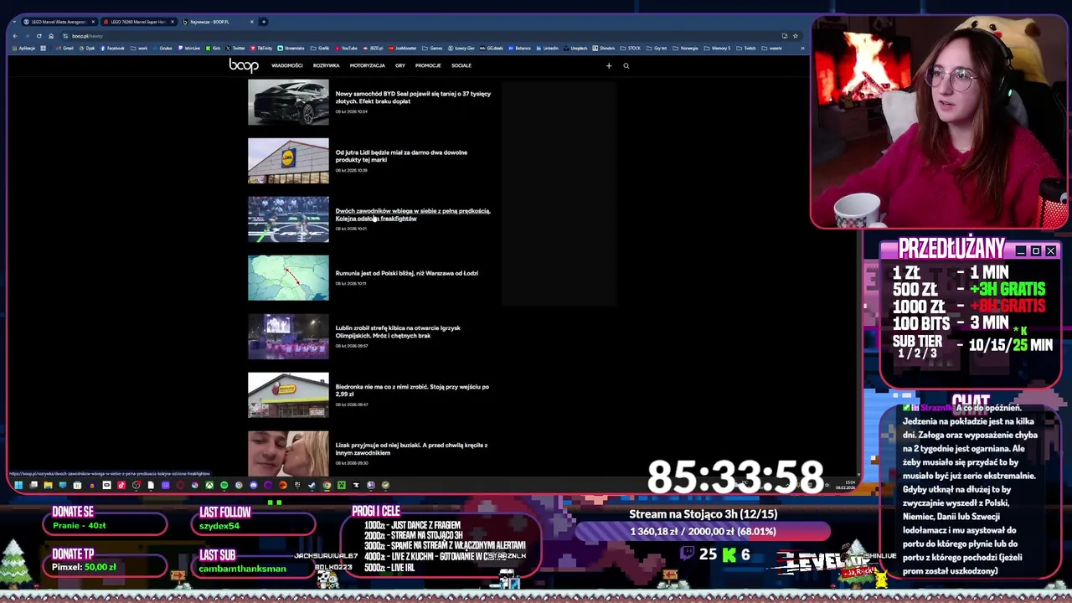Open the Unsplash bookmark
The image size is (1072, 603).
[x=575, y=48]
